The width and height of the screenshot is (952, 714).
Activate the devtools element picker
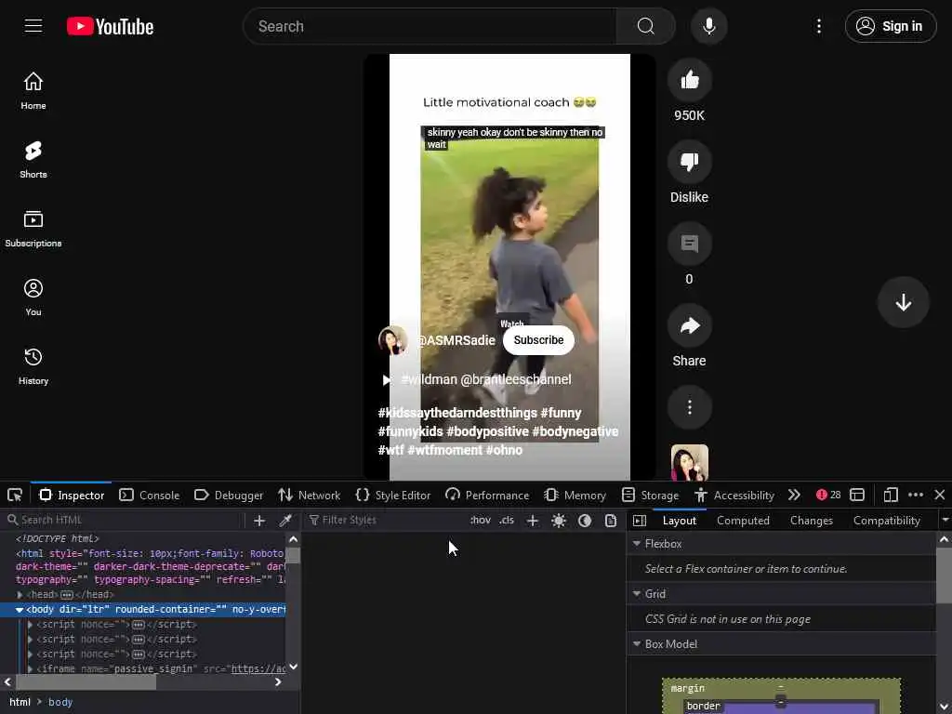coord(15,495)
